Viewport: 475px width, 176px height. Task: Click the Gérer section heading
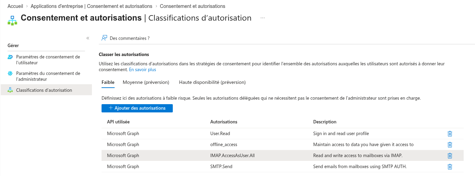tap(13, 46)
